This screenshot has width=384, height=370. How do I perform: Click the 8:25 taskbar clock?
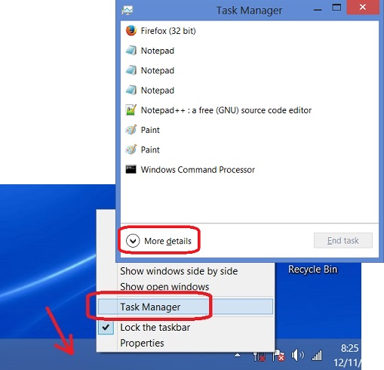349,348
